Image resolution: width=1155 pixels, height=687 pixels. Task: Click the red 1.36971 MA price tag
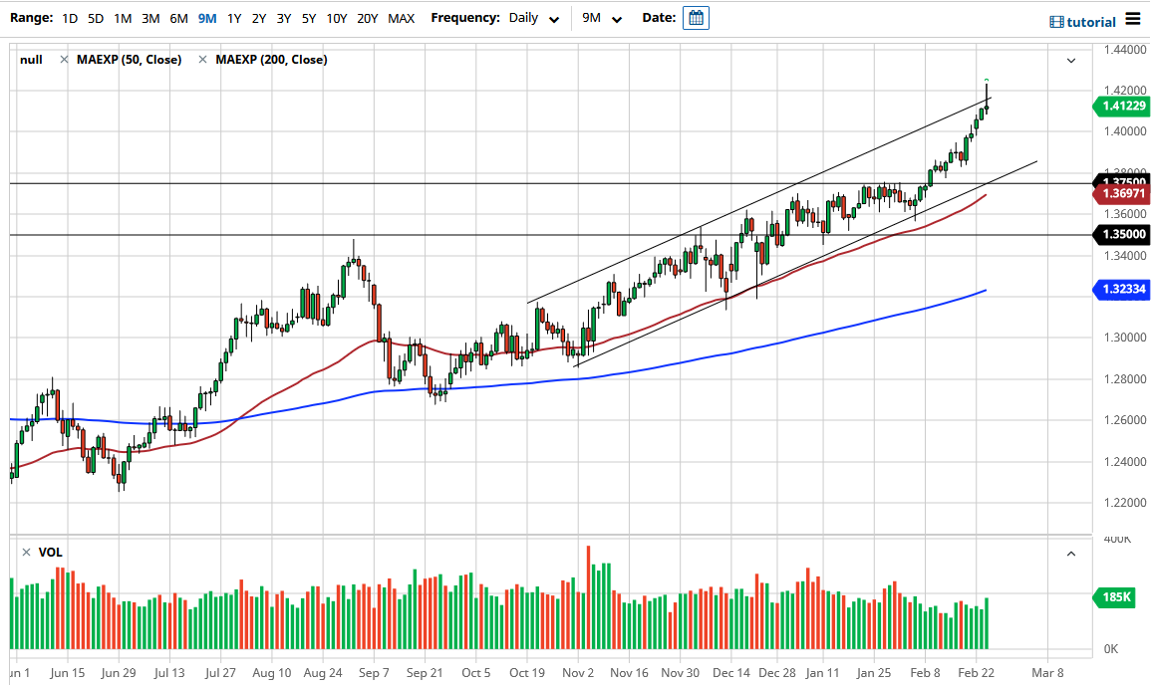click(x=1120, y=194)
